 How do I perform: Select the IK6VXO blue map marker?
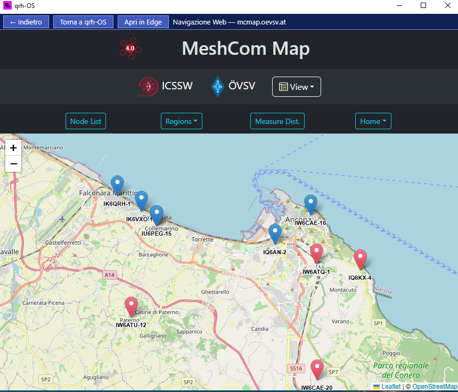pos(141,201)
